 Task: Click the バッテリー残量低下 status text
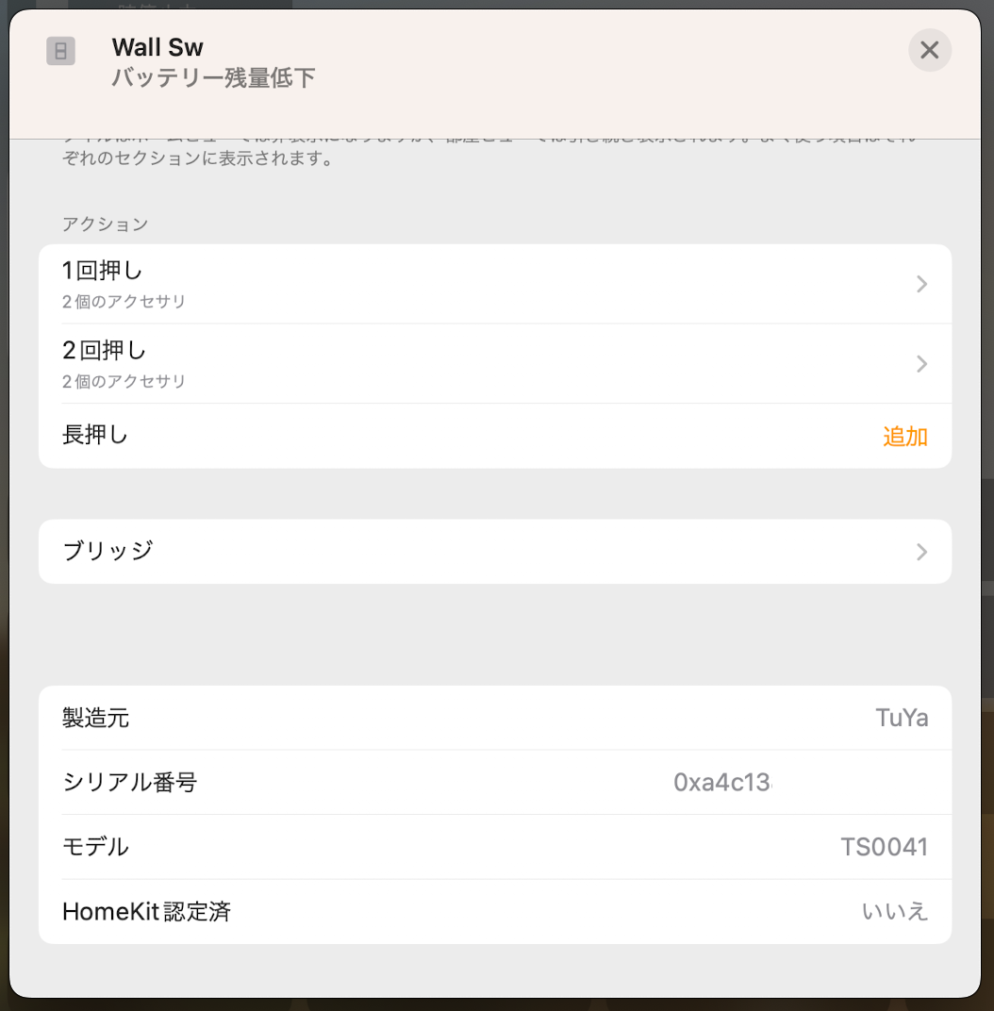click(213, 78)
